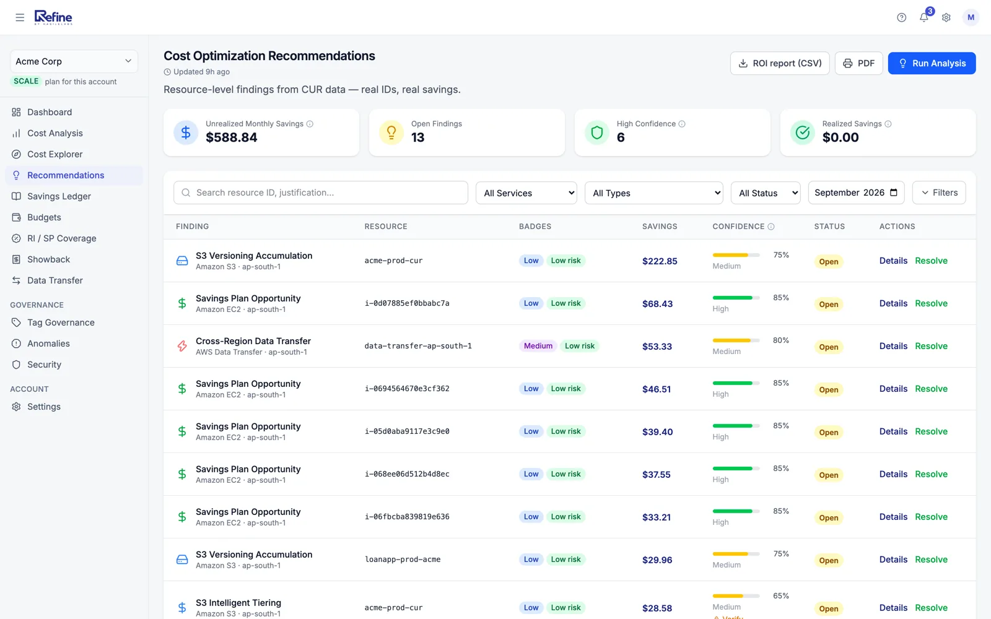This screenshot has width=991, height=619.
Task: Open RI / SP Coverage page
Action: tap(74, 238)
